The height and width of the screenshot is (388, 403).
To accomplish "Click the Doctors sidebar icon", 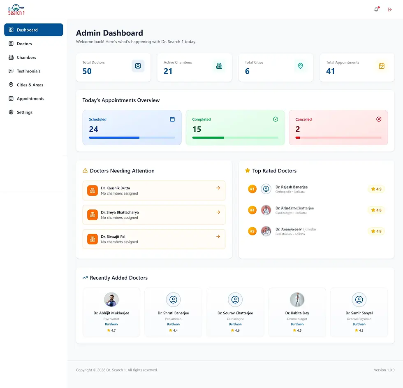I will pos(11,44).
